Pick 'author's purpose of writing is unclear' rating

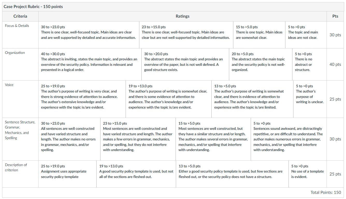coord(310,99)
